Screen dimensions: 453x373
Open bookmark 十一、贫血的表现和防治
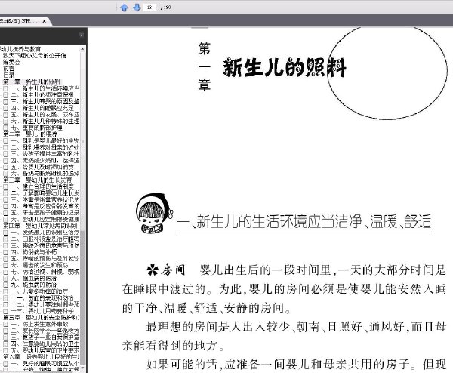(x=42, y=298)
